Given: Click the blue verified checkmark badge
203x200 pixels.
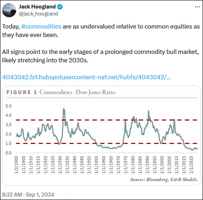Looking at the screenshot, I should (60, 7).
